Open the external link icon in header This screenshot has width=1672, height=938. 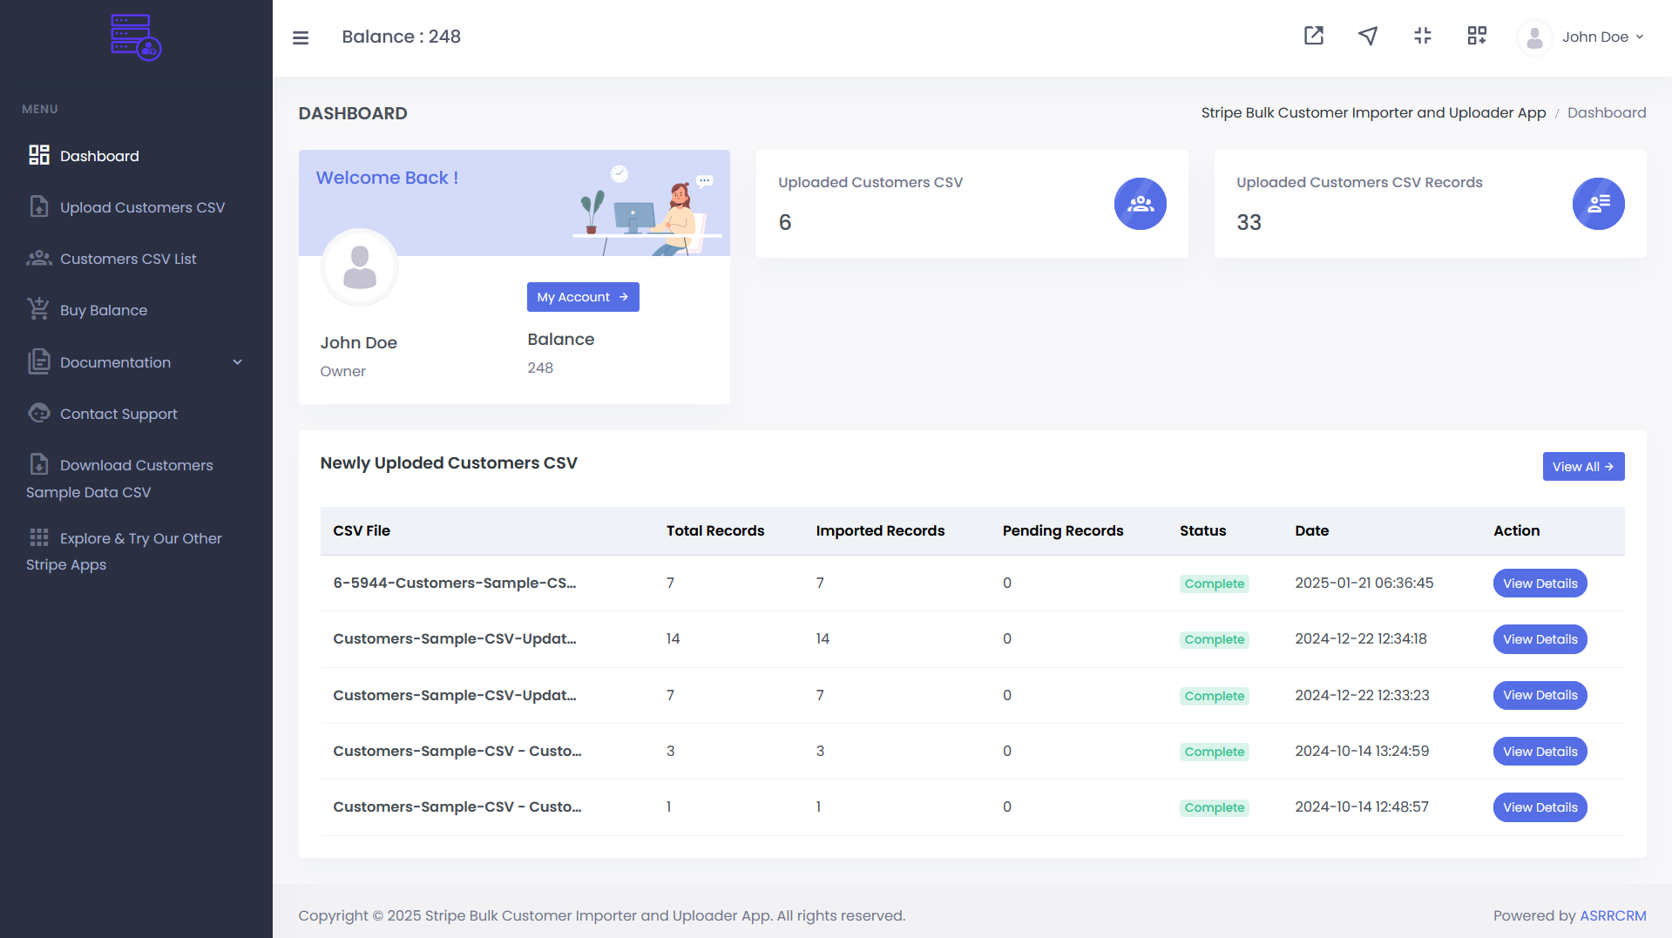click(x=1313, y=36)
